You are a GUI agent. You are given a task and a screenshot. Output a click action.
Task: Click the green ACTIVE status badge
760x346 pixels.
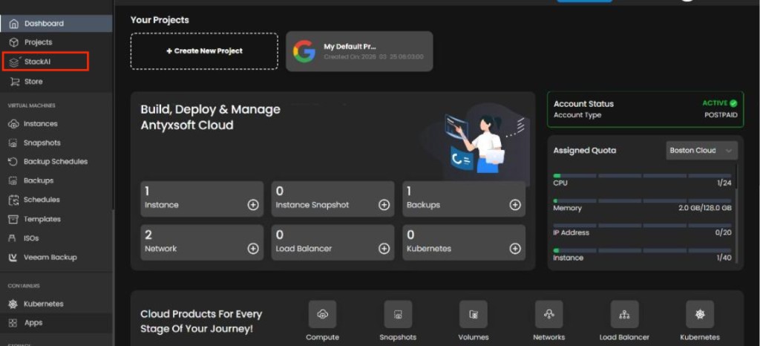click(x=720, y=103)
